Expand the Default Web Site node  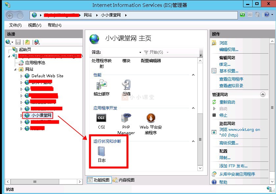pyautogui.click(x=21, y=76)
